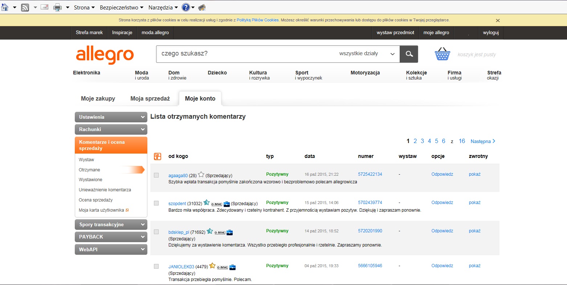Open the Elektronika category
Image resolution: width=567 pixels, height=285 pixels.
click(x=86, y=73)
